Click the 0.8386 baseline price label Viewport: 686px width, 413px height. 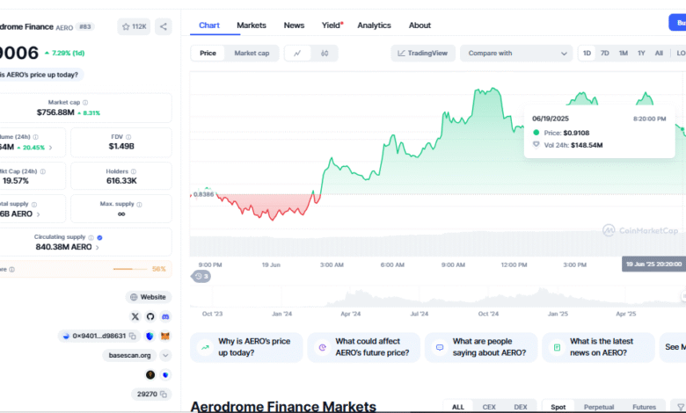click(203, 194)
